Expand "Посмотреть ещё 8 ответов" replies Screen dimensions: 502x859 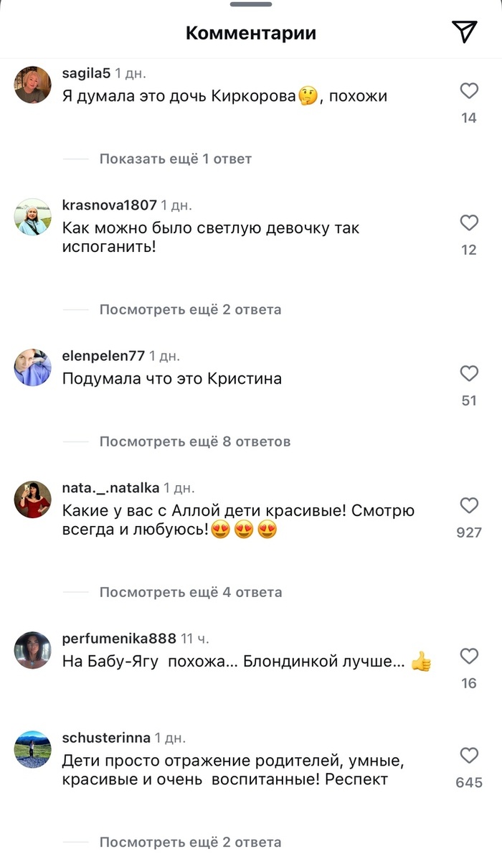coord(195,441)
